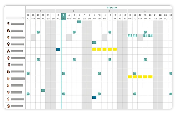The image size is (176, 114).
Task: Select the 22 Su date header
Action: pyautogui.click(x=160, y=17)
